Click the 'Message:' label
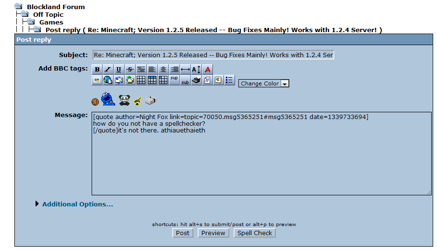The height and width of the screenshot is (251, 437). coord(71,115)
